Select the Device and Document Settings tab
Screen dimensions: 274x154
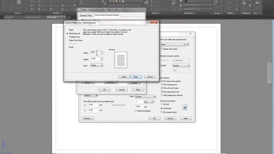click(x=107, y=15)
